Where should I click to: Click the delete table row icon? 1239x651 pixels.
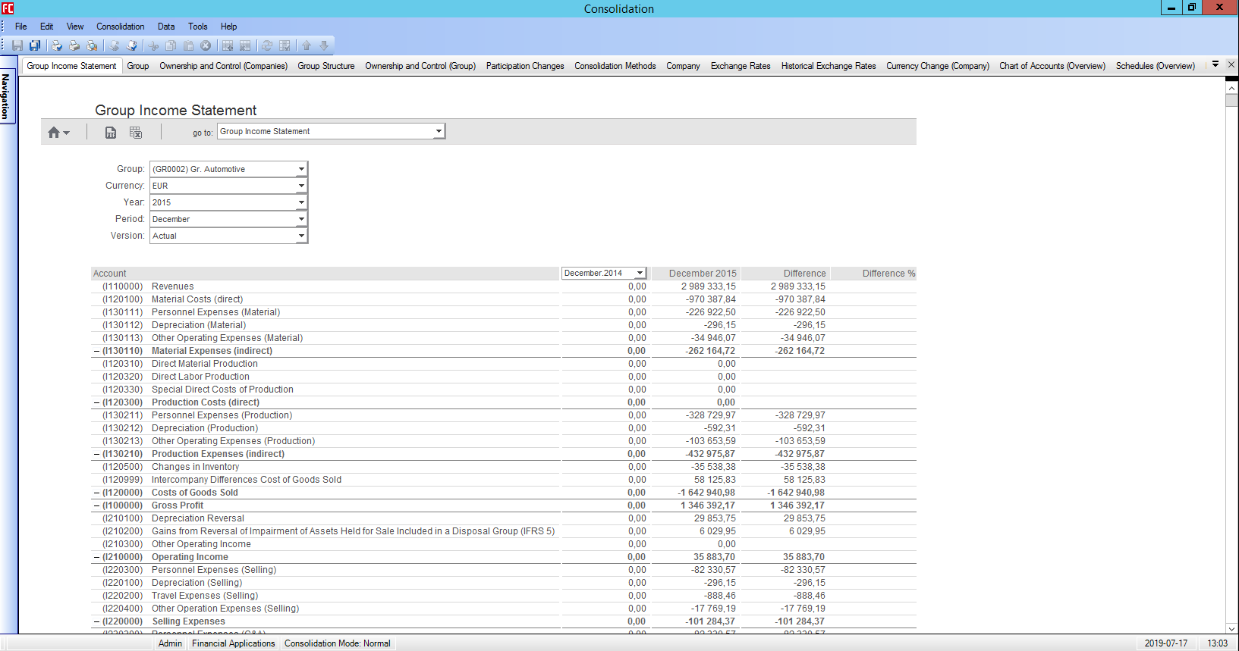tap(245, 45)
